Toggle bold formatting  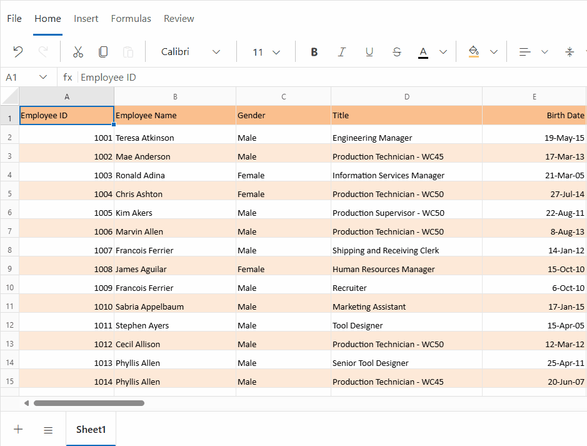click(x=314, y=52)
